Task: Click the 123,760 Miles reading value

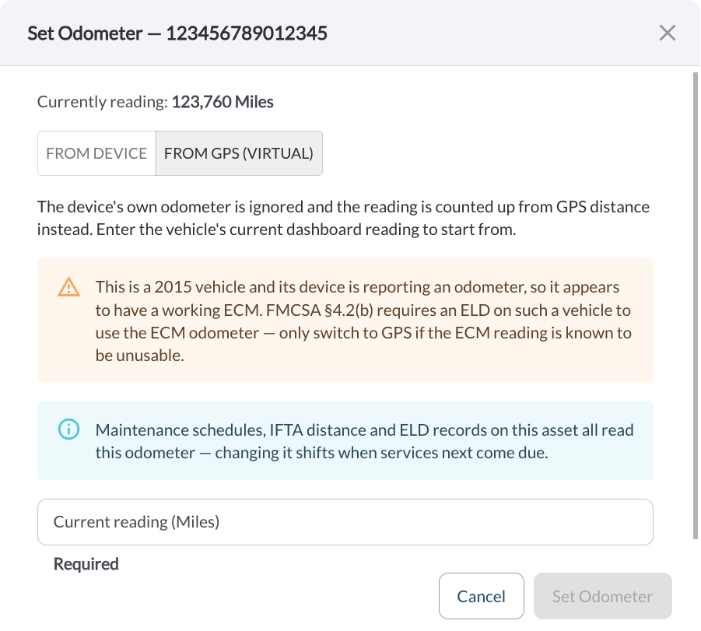Action: click(x=223, y=102)
